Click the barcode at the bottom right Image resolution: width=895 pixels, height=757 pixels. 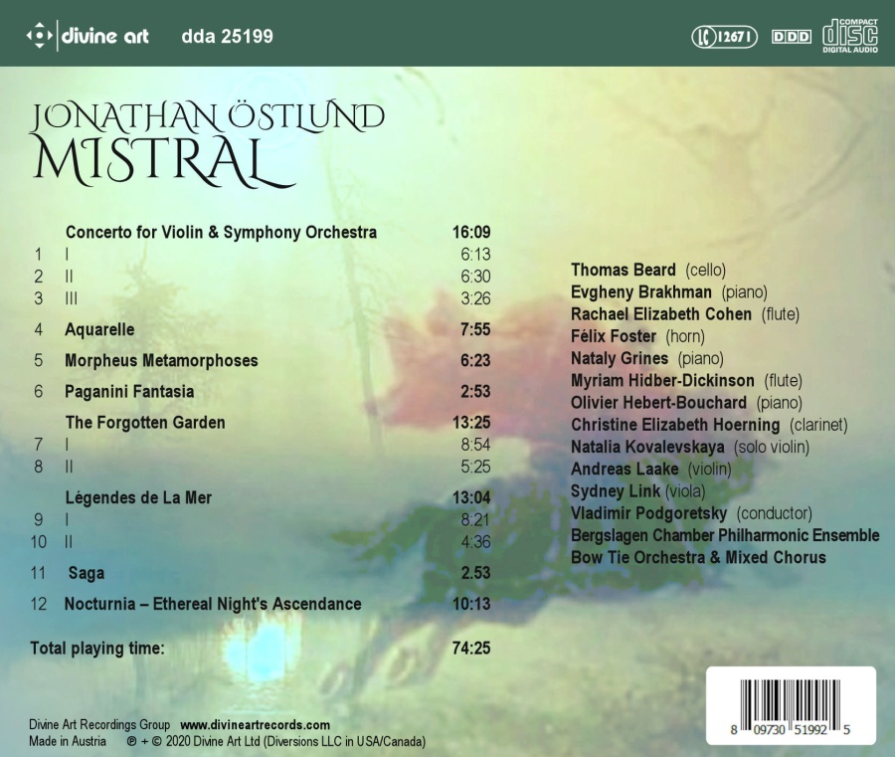[x=792, y=706]
